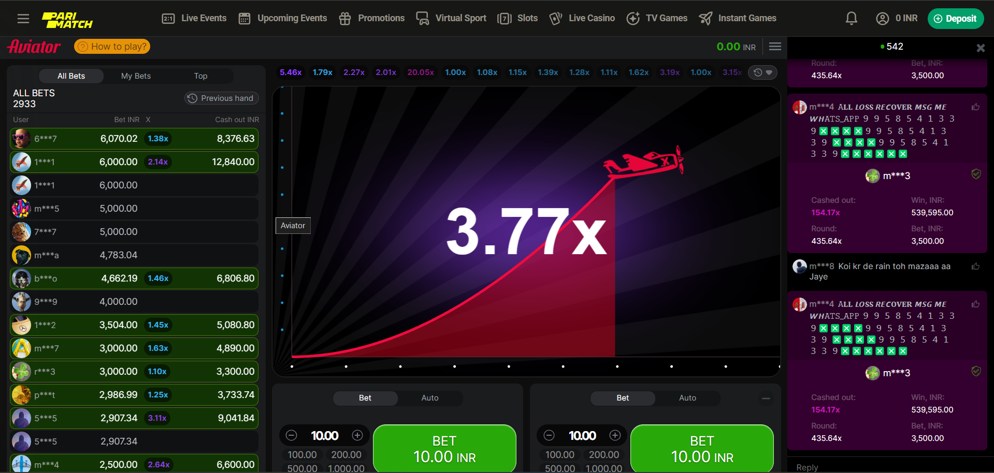Increase first bet amount with plus icon

(357, 435)
